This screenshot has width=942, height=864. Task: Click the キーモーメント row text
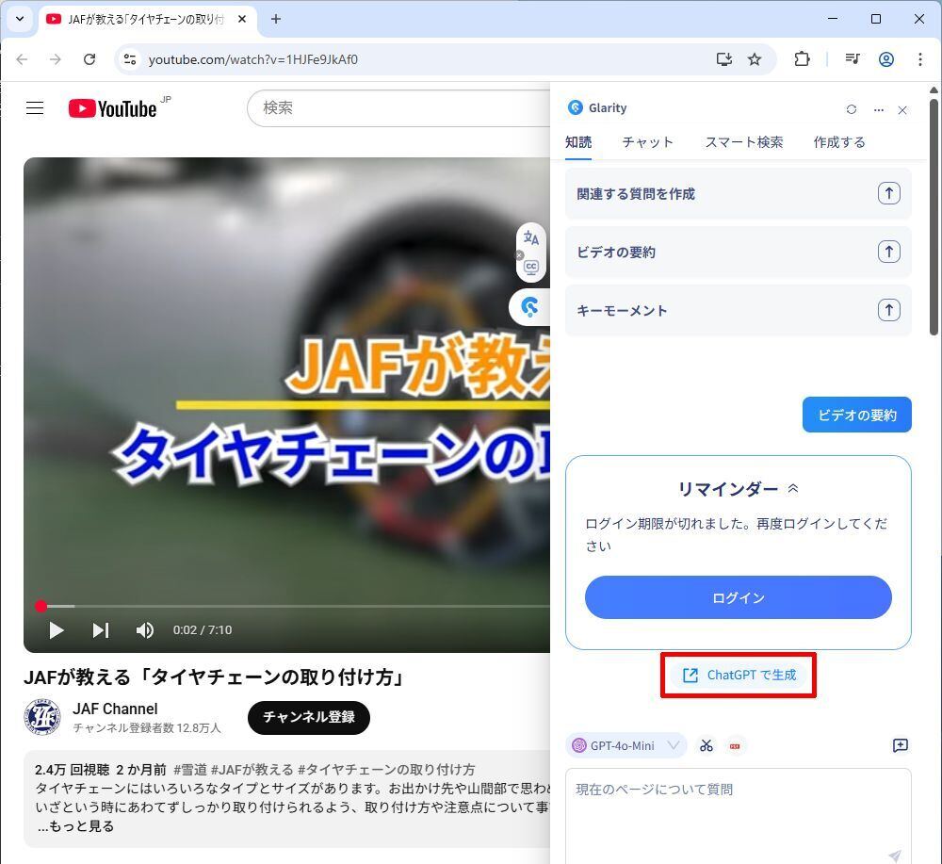622,310
